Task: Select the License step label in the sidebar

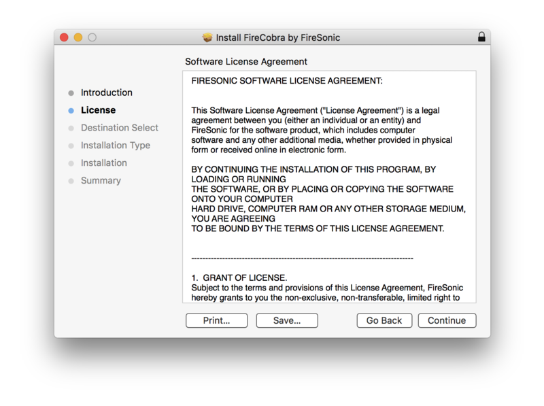Action: [98, 110]
